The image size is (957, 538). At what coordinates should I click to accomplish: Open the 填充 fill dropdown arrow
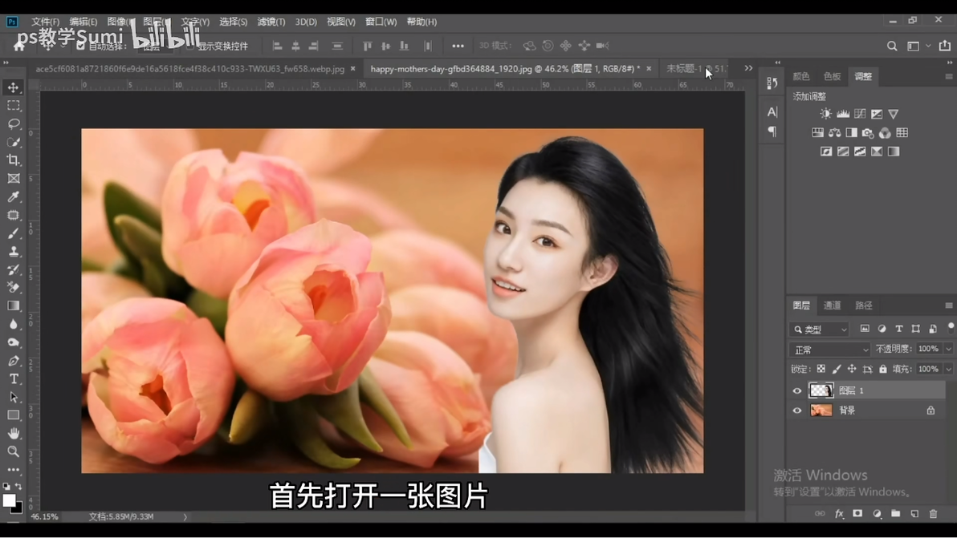click(948, 370)
